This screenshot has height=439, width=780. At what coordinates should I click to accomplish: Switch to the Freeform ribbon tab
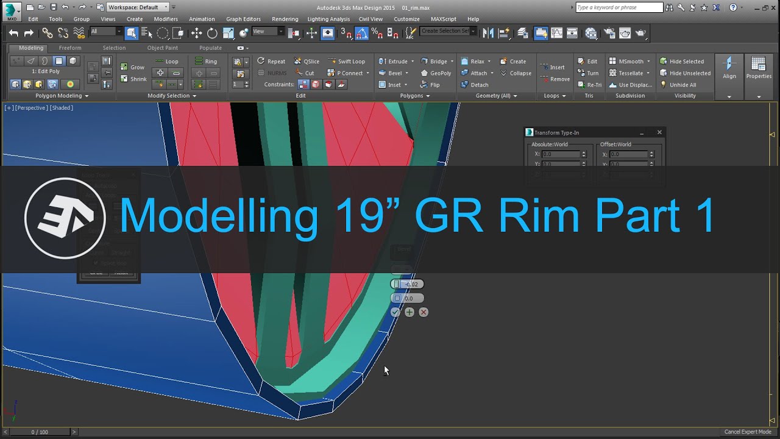click(x=70, y=48)
